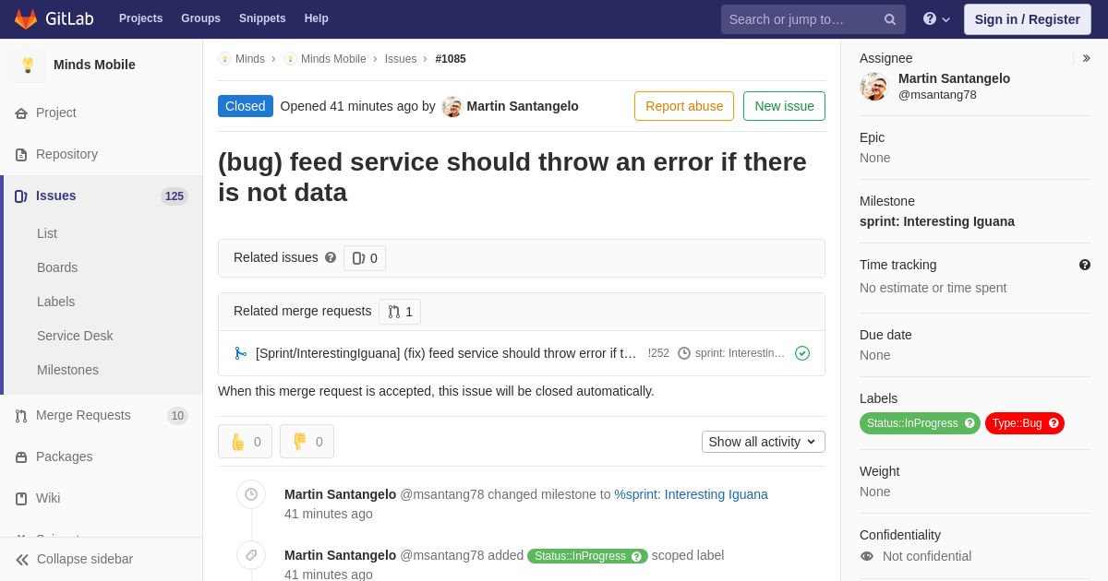Click assignee name Martin Santangelo in sidebar
The image size is (1108, 581).
[954, 78]
